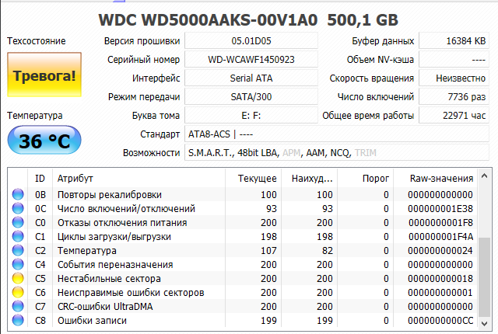The height and width of the screenshot is (334, 498).
Task: Click the status icon for Отказы отключения питания
Action: 19,222
